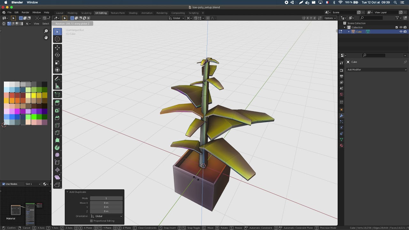This screenshot has height=230, width=409.
Task: Select the Select Box tool
Action: 57,31
